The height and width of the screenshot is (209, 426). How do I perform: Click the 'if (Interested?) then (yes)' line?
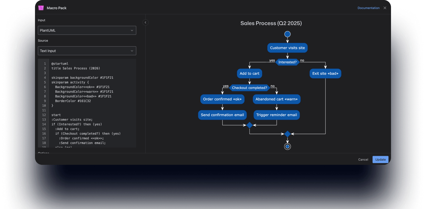pos(77,124)
